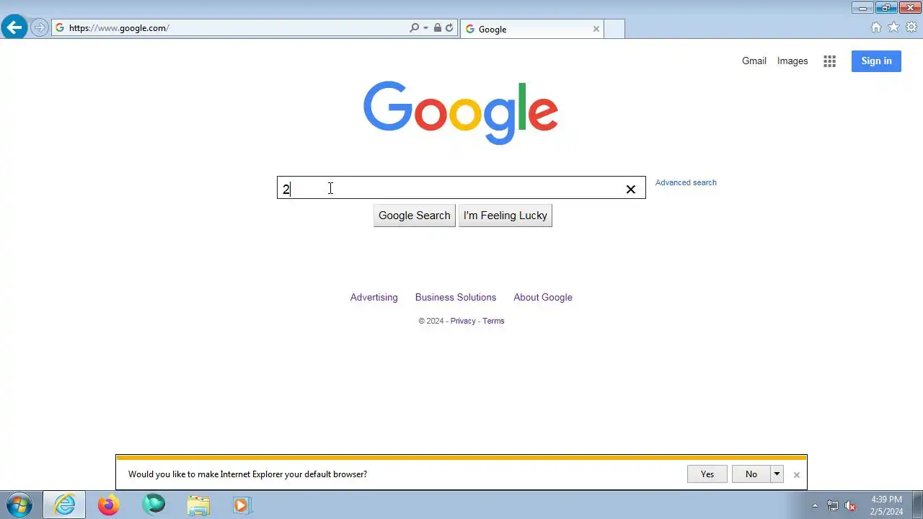This screenshot has width=923, height=519.
Task: Launch Firefox from the taskbar
Action: pyautogui.click(x=109, y=505)
